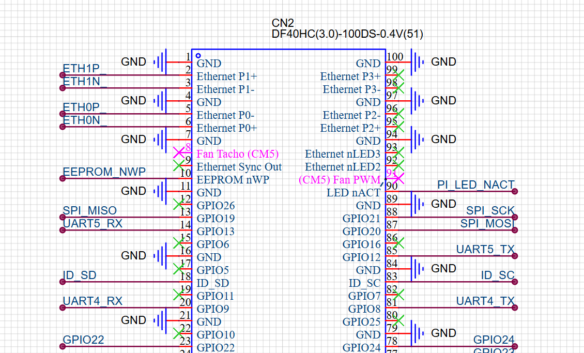Select the ETH1N_ net label
The image size is (584, 353).
[x=85, y=82]
